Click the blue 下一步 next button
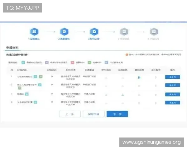 coord(117,114)
